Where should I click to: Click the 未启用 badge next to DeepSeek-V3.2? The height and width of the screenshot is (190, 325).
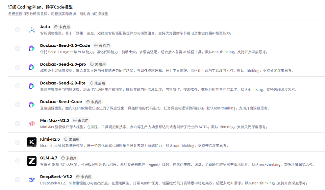pos(84,177)
